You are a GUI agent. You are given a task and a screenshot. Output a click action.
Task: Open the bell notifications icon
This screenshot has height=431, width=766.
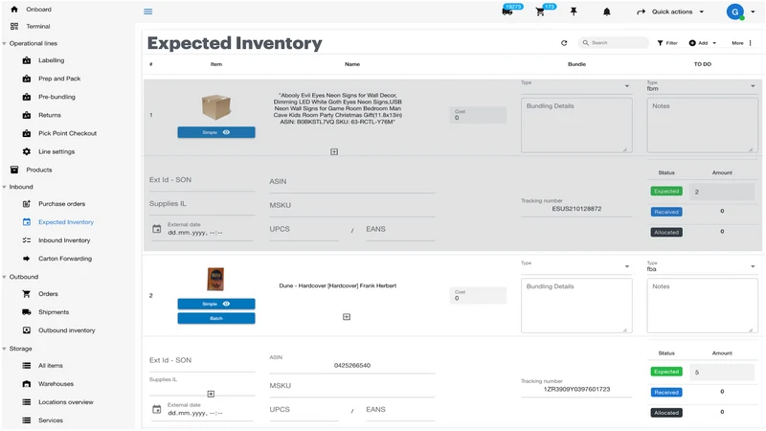[606, 11]
